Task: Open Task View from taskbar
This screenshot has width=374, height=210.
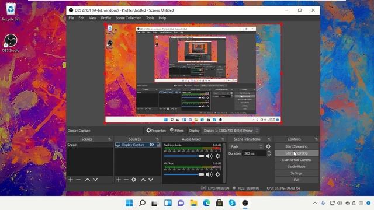Action: pos(155,203)
